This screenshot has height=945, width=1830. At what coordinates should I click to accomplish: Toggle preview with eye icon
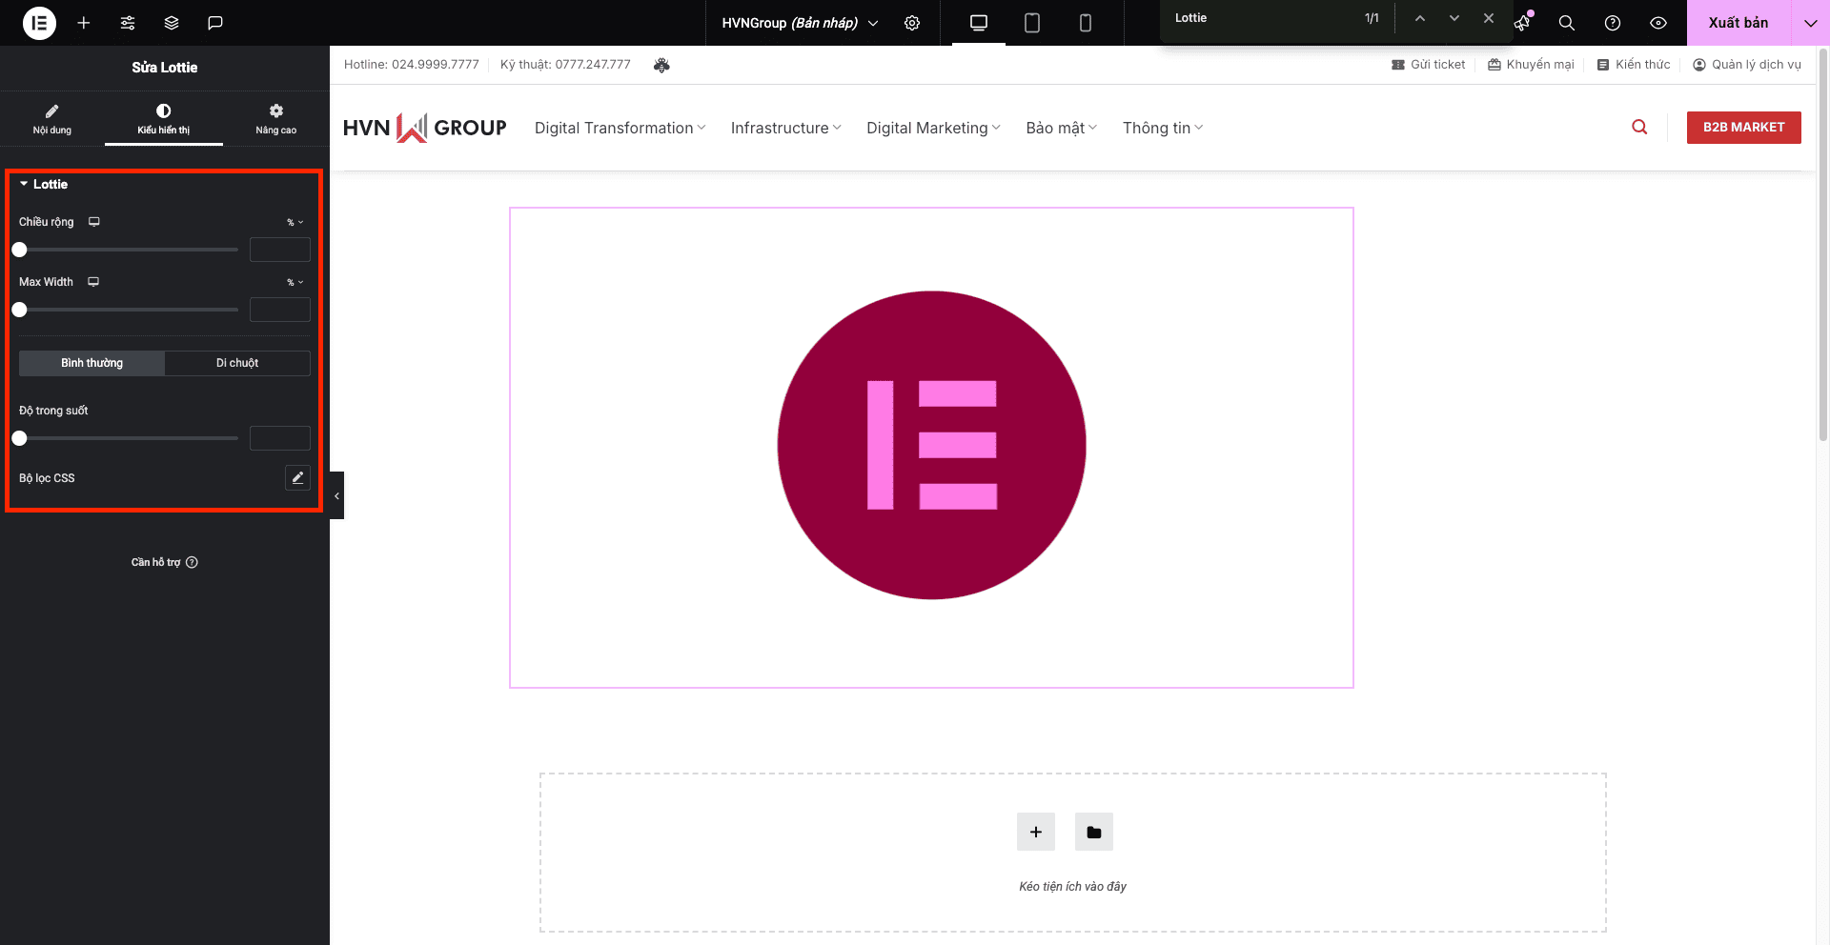[1658, 23]
